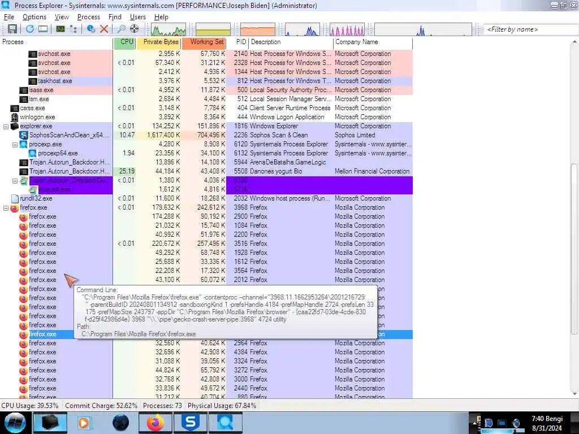Click the winlogon.exe row icon
The height and width of the screenshot is (434, 579).
[14, 118]
